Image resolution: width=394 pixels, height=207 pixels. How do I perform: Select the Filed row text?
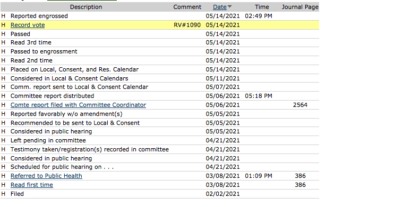point(17,194)
